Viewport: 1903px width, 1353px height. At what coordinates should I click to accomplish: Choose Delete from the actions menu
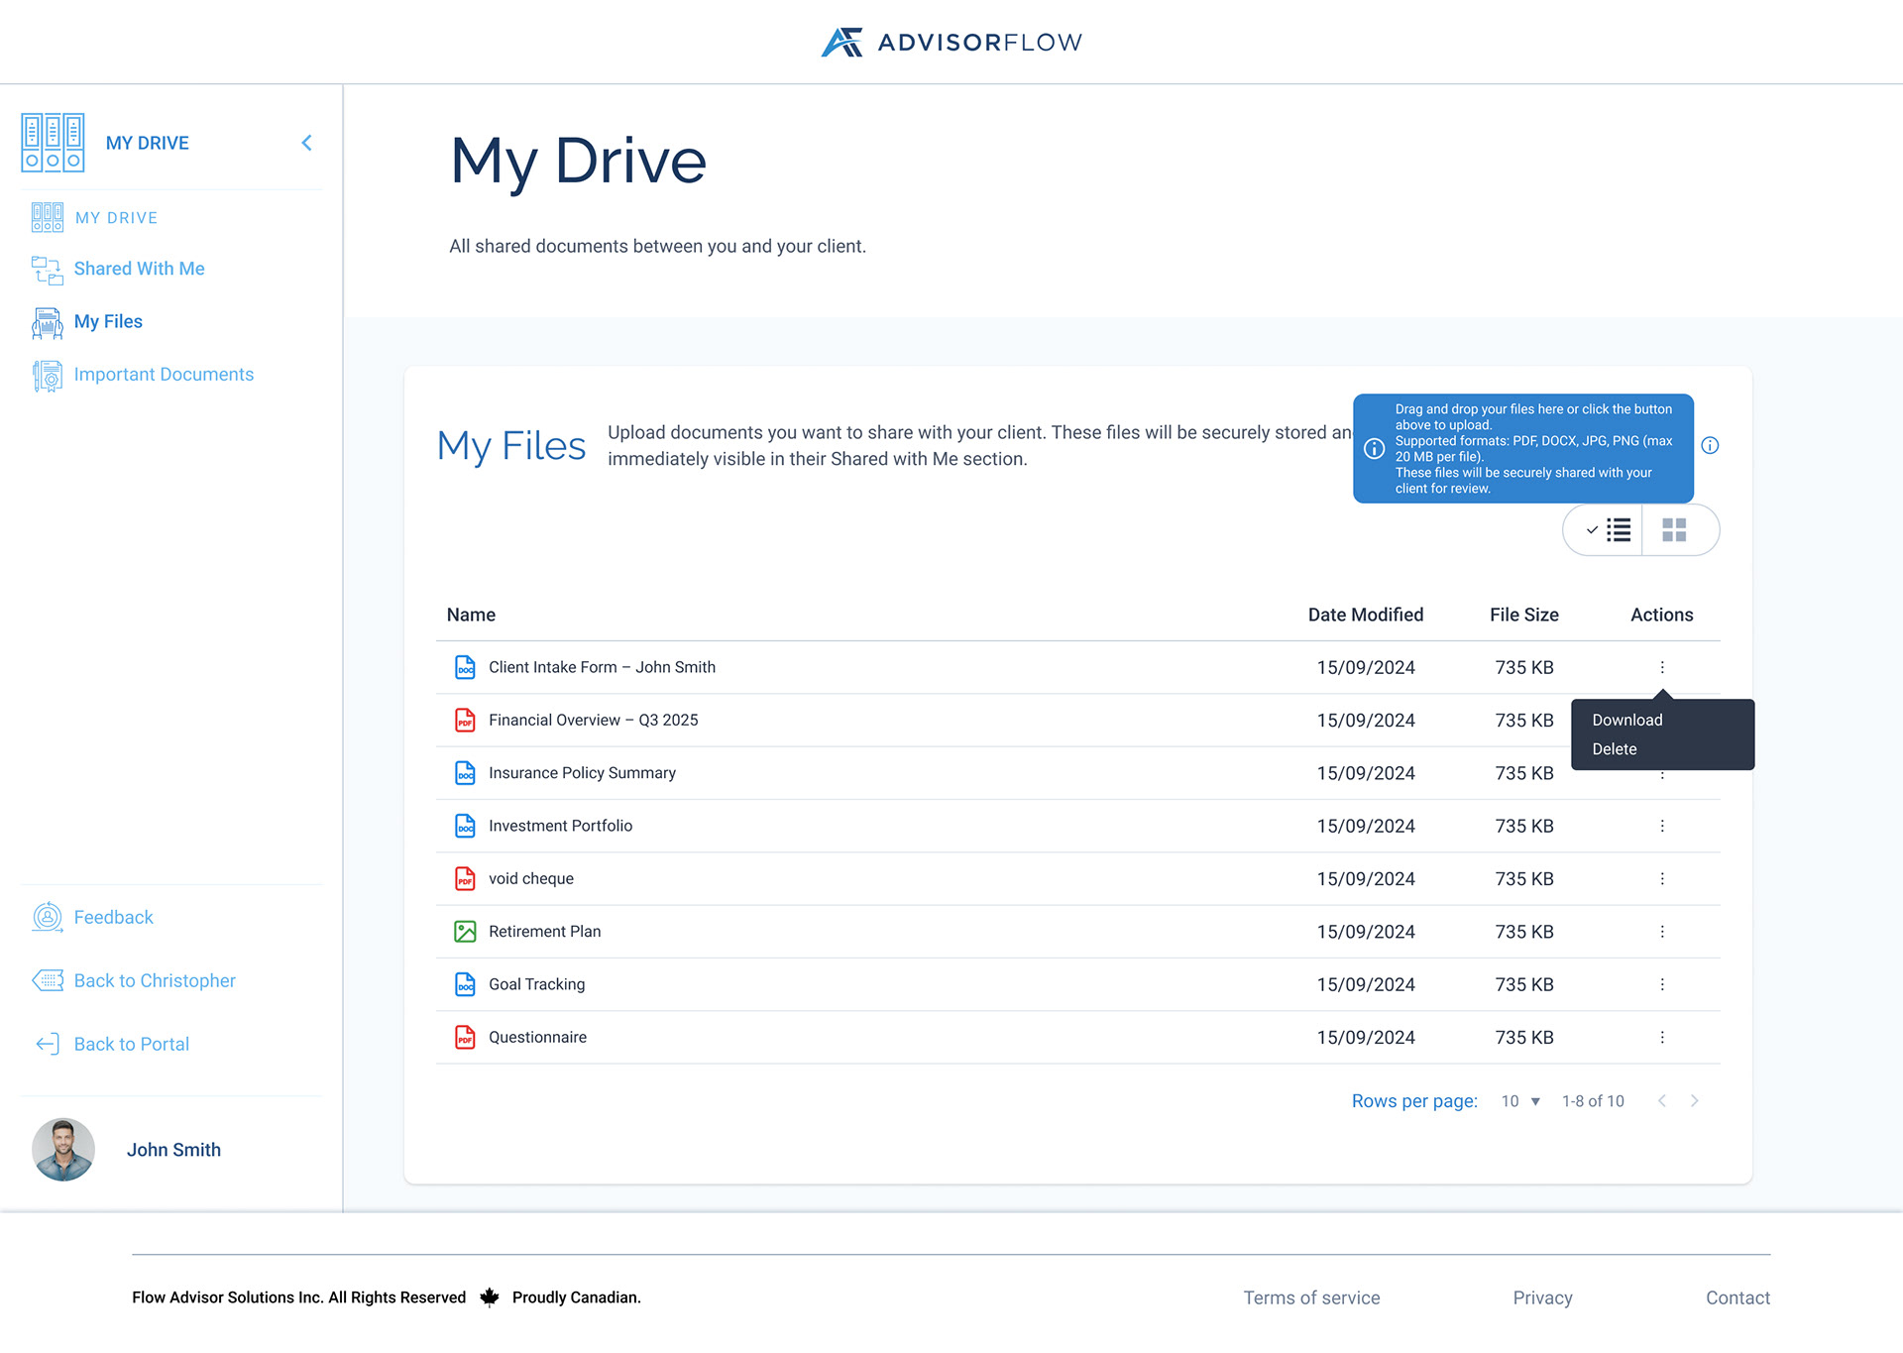click(x=1614, y=749)
